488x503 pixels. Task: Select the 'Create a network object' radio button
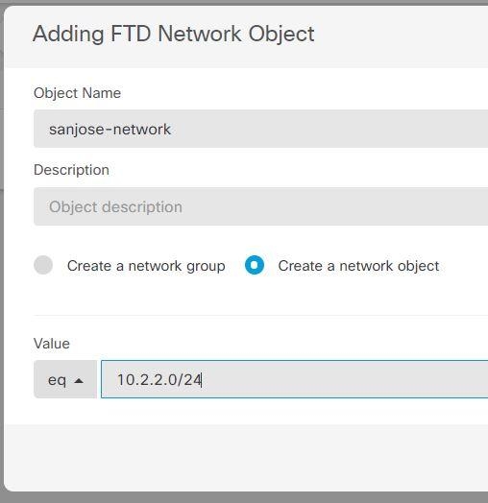click(x=255, y=265)
